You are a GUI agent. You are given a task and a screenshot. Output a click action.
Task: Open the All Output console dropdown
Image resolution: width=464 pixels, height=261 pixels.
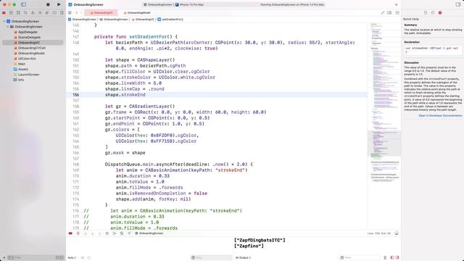pyautogui.click(x=244, y=258)
